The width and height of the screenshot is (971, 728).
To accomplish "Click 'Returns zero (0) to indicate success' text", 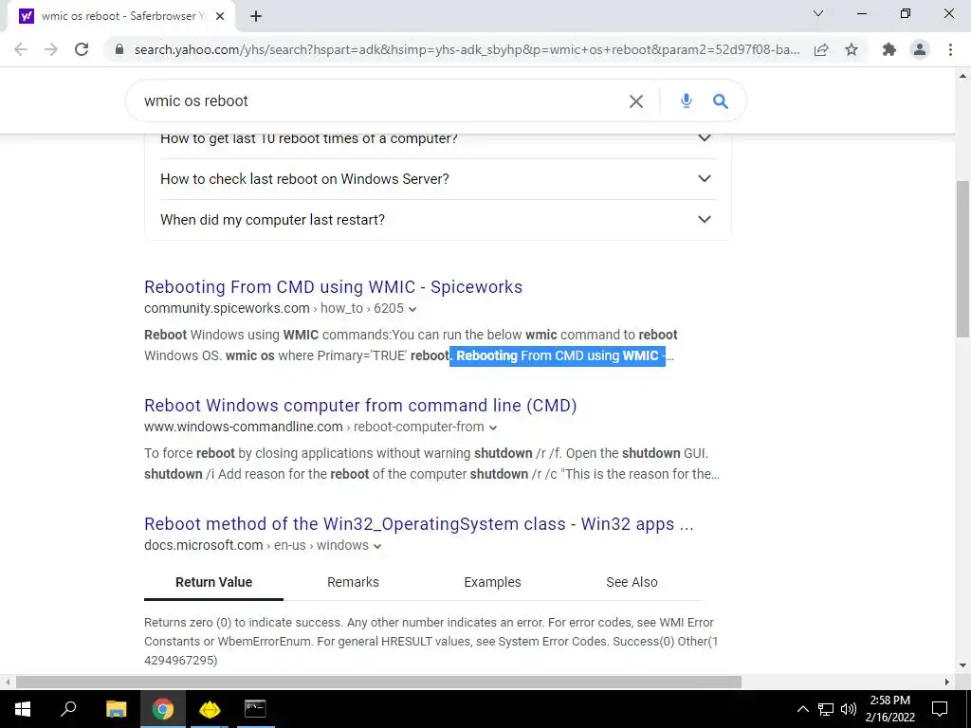I will 244,622.
